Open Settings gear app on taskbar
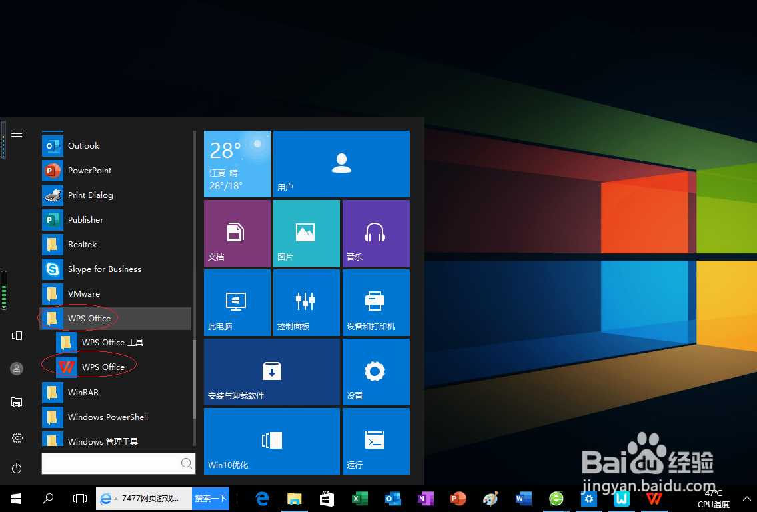 pos(588,499)
